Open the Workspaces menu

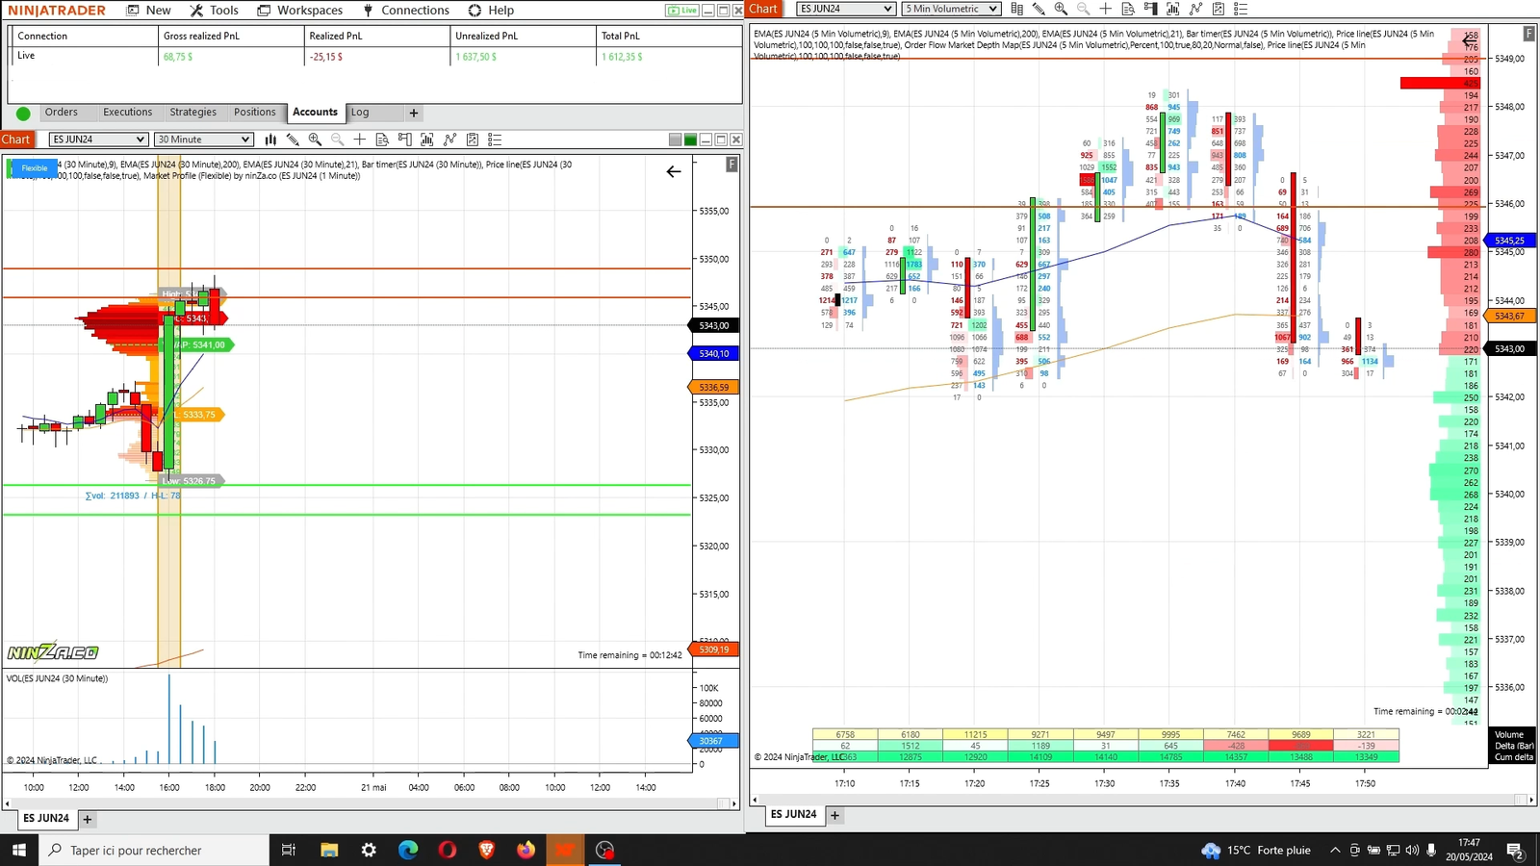(299, 10)
